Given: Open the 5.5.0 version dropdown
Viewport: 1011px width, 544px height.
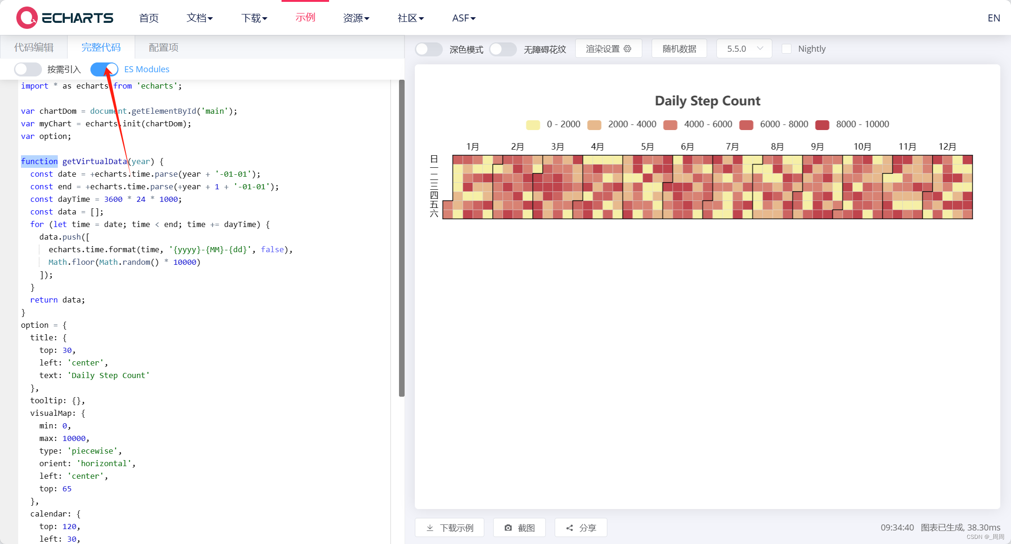Looking at the screenshot, I should pos(744,48).
